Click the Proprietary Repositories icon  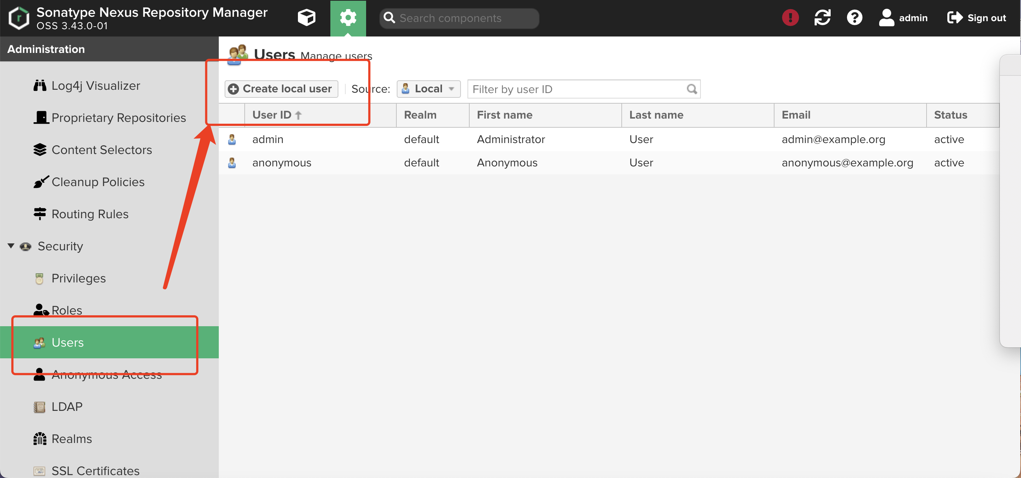[41, 117]
